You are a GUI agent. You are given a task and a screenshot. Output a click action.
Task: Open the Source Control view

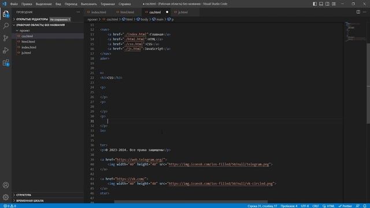(6, 38)
